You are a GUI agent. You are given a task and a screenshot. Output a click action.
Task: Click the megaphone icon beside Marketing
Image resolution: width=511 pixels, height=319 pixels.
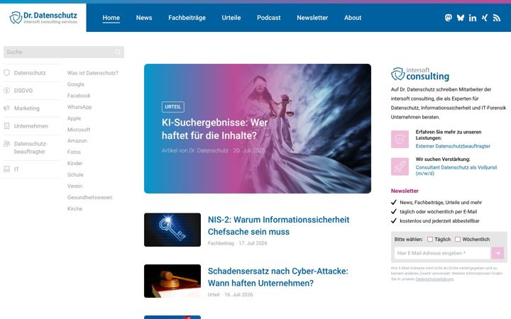point(6,108)
